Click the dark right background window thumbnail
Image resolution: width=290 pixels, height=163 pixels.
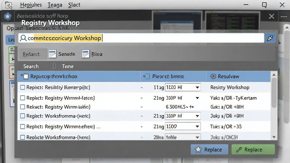[233, 20]
